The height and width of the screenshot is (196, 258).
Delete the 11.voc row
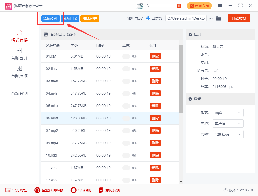[155, 168]
